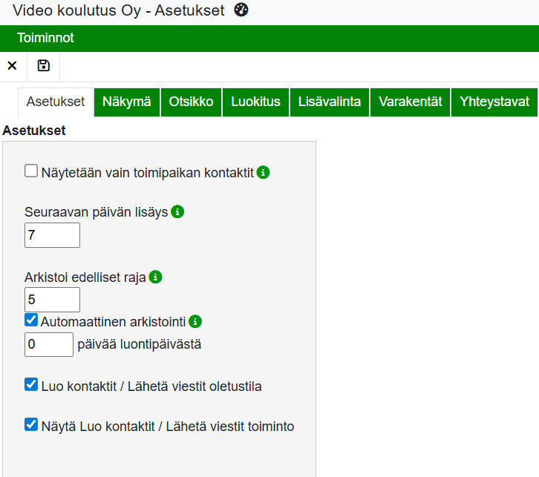Click the Seuraavan päivän lisäys input field
This screenshot has width=539, height=477.
(x=52, y=236)
